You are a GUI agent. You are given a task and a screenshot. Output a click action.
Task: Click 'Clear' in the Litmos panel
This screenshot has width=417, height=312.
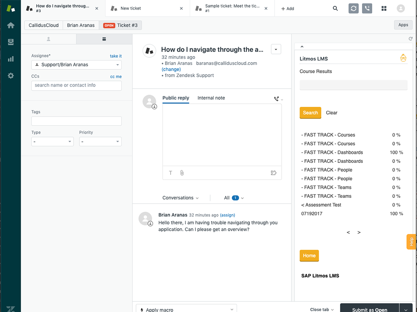(x=331, y=113)
